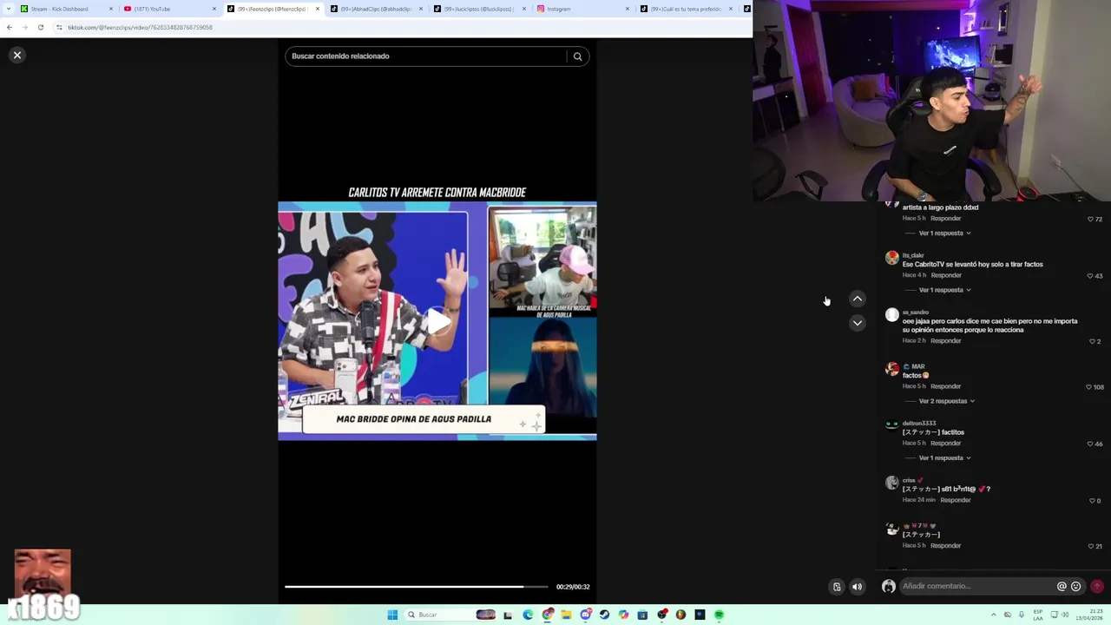Reply to the CabritoTV comment
Screen dimensions: 1111x625
(x=945, y=275)
